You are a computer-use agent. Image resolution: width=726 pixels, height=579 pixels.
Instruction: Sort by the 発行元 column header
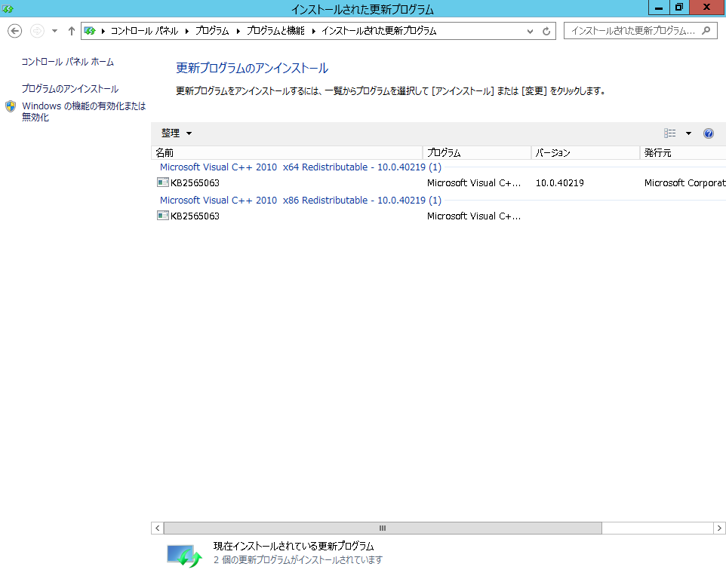(x=683, y=152)
